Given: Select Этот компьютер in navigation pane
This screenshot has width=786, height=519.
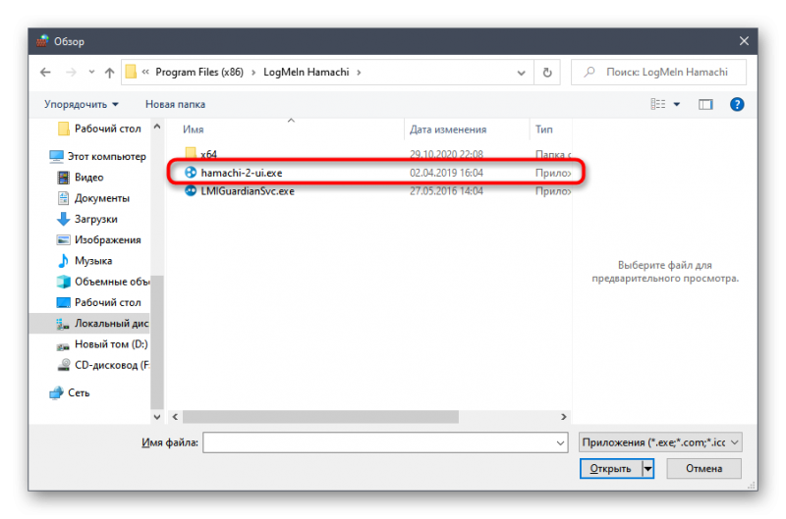Looking at the screenshot, I should pyautogui.click(x=97, y=157).
